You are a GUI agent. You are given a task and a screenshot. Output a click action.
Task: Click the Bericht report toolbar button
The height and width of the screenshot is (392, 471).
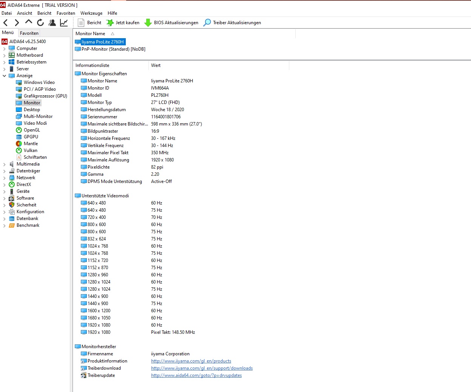click(x=90, y=23)
